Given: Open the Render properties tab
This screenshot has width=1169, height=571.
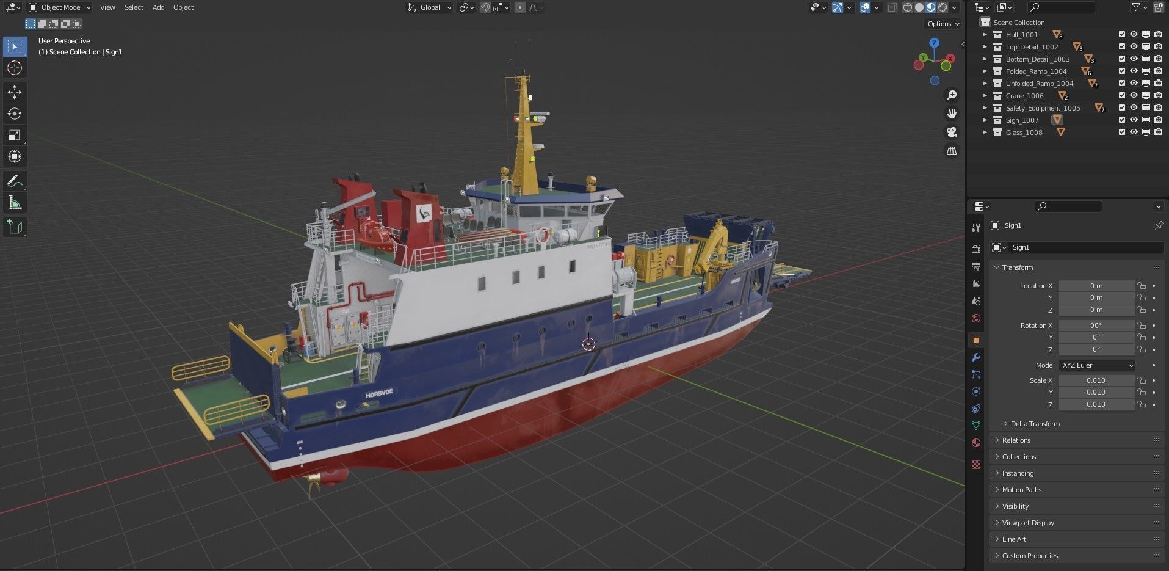Looking at the screenshot, I should coord(975,249).
